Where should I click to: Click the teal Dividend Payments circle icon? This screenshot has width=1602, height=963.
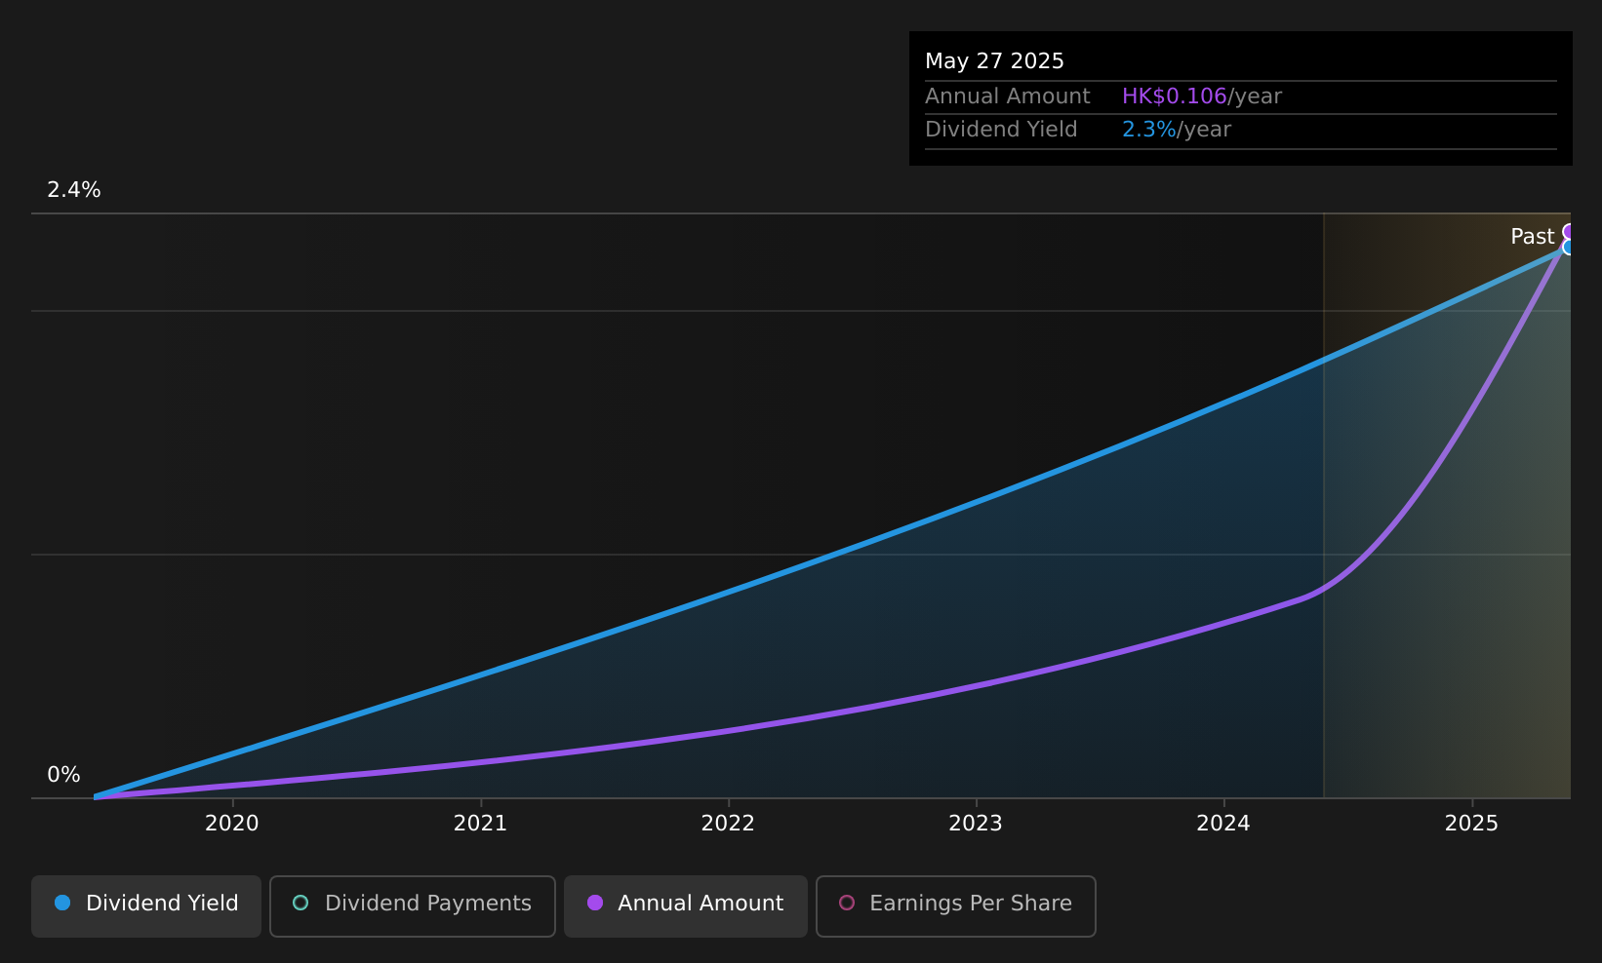[x=300, y=903]
